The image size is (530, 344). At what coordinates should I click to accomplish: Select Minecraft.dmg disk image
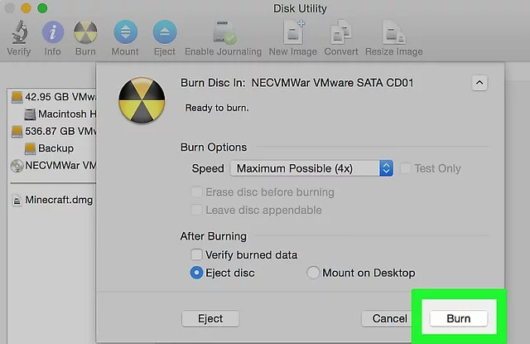click(52, 200)
